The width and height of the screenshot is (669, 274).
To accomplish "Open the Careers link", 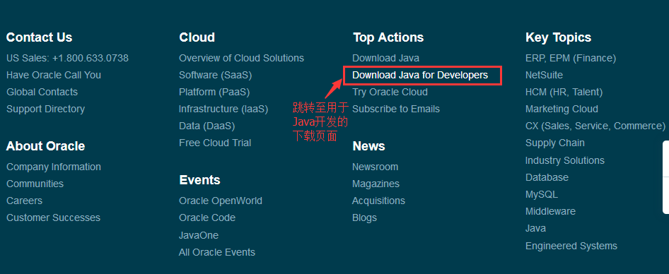I will coord(24,201).
